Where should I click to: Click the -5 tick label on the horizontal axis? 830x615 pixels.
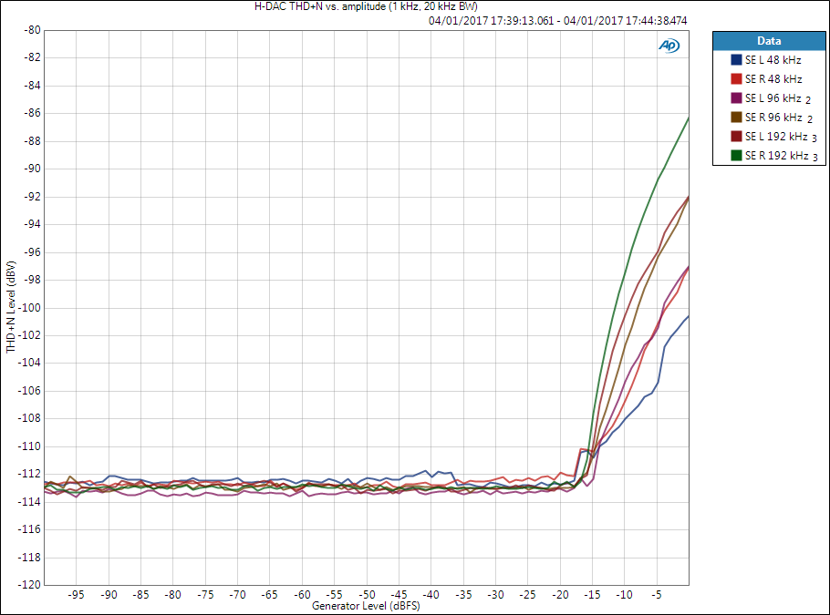(x=657, y=595)
